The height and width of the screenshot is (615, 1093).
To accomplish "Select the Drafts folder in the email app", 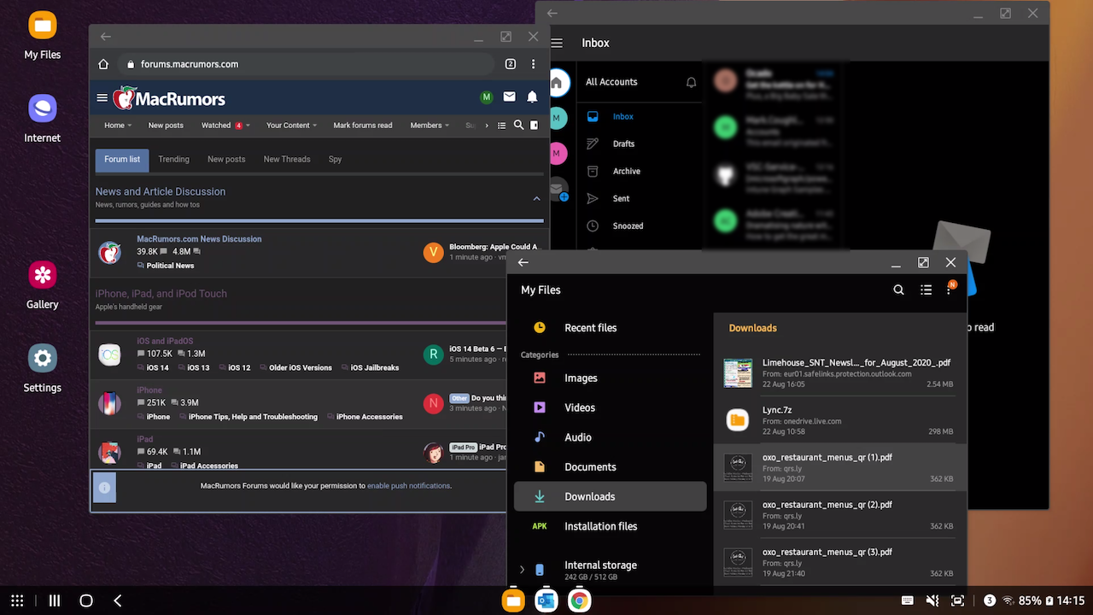I will [623, 144].
